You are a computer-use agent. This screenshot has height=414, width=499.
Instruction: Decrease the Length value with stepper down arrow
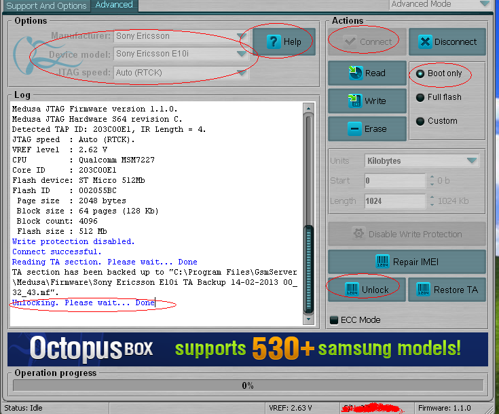(432, 205)
